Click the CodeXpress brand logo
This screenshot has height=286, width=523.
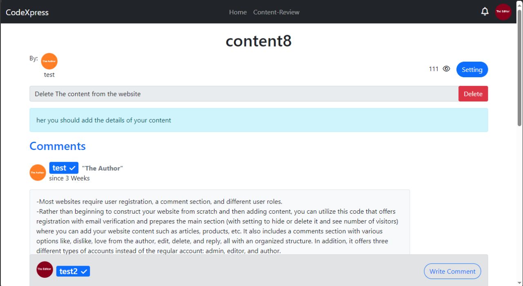(x=27, y=12)
